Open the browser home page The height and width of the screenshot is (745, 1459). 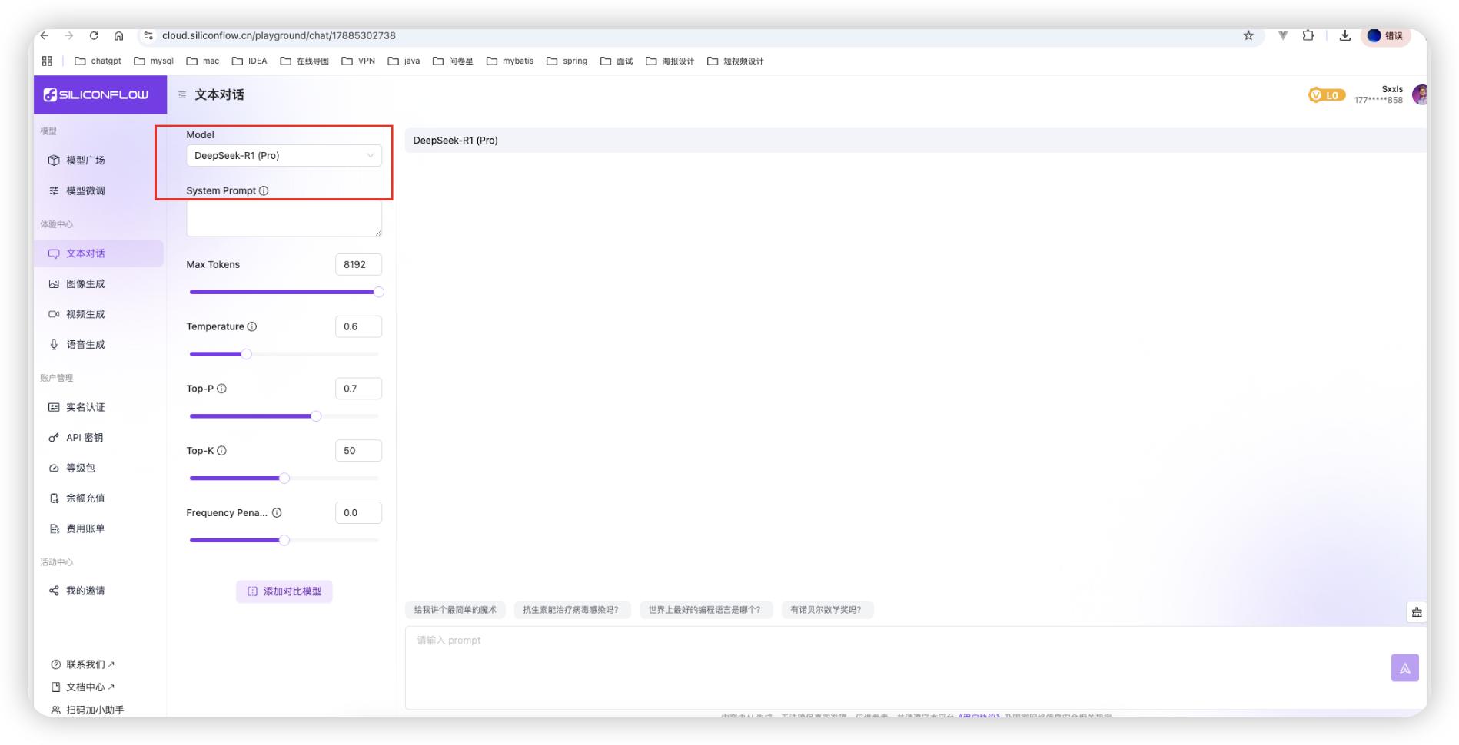[x=118, y=35]
